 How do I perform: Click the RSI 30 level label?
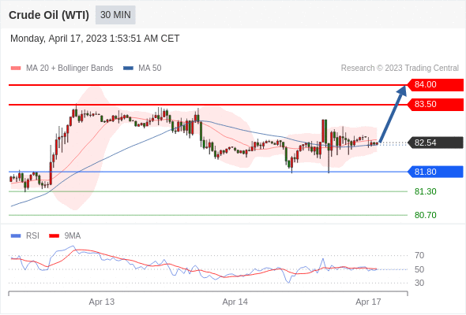pos(419,283)
